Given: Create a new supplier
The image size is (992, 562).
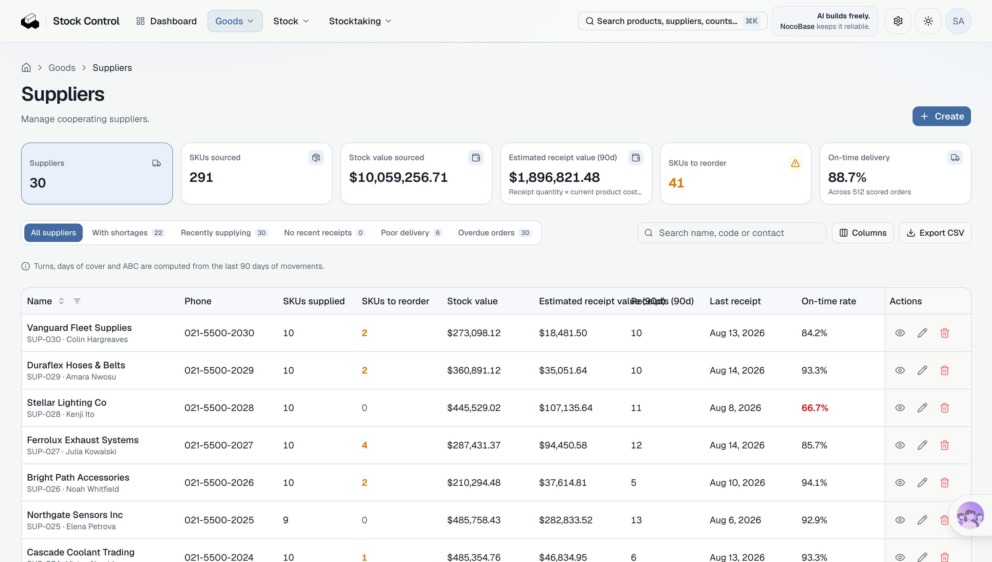Looking at the screenshot, I should (942, 116).
